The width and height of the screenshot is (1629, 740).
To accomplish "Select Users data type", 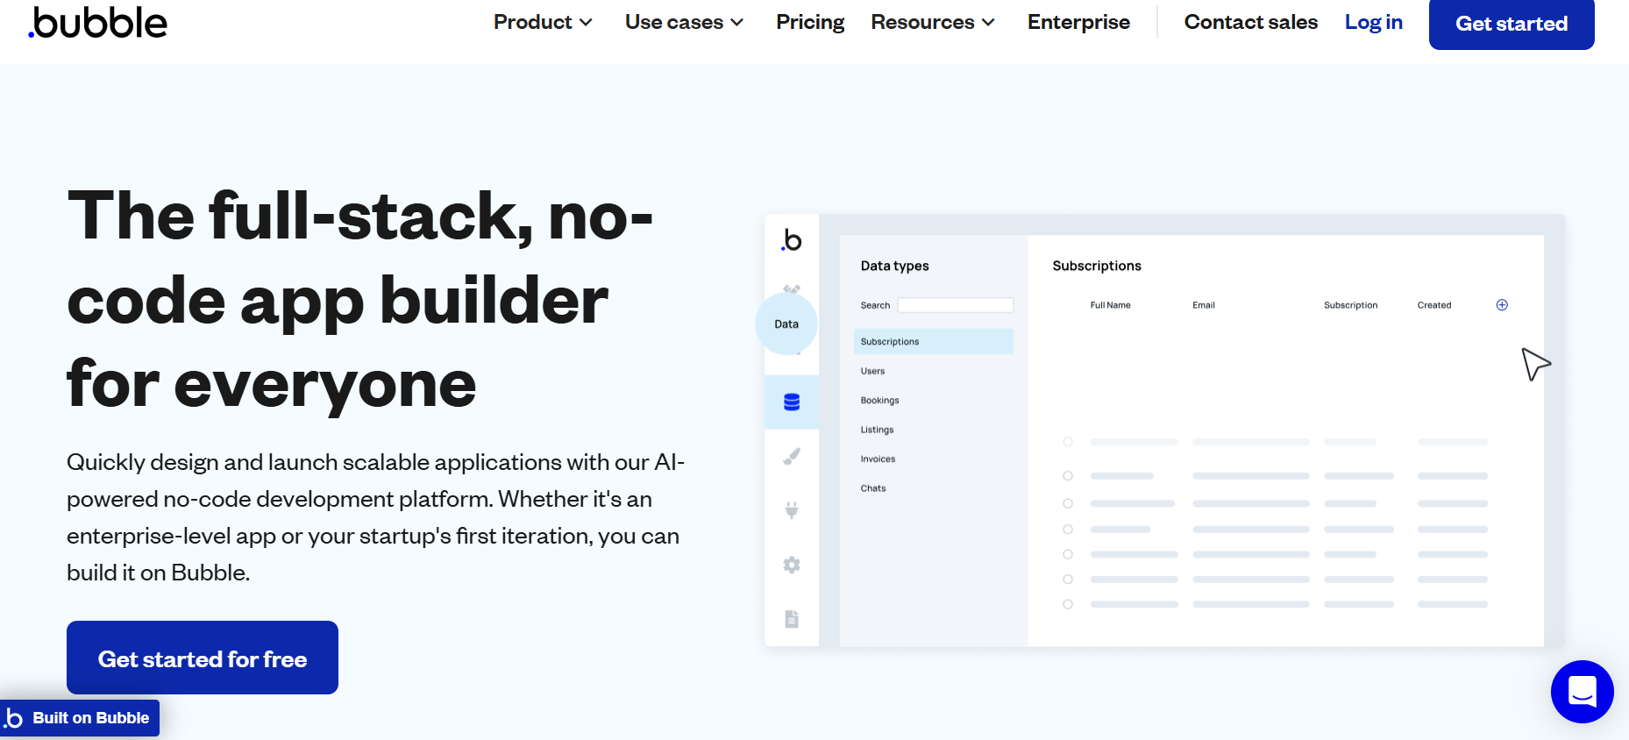I will click(872, 371).
